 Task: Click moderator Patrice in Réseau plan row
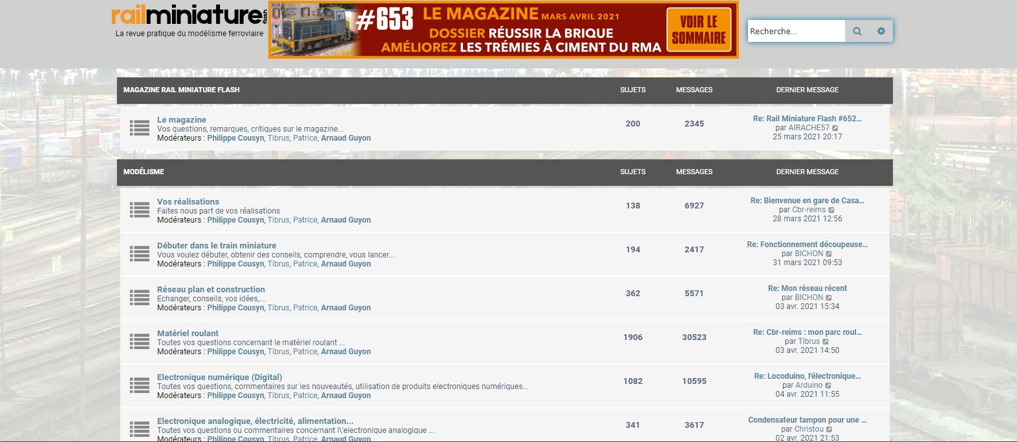[x=305, y=308]
